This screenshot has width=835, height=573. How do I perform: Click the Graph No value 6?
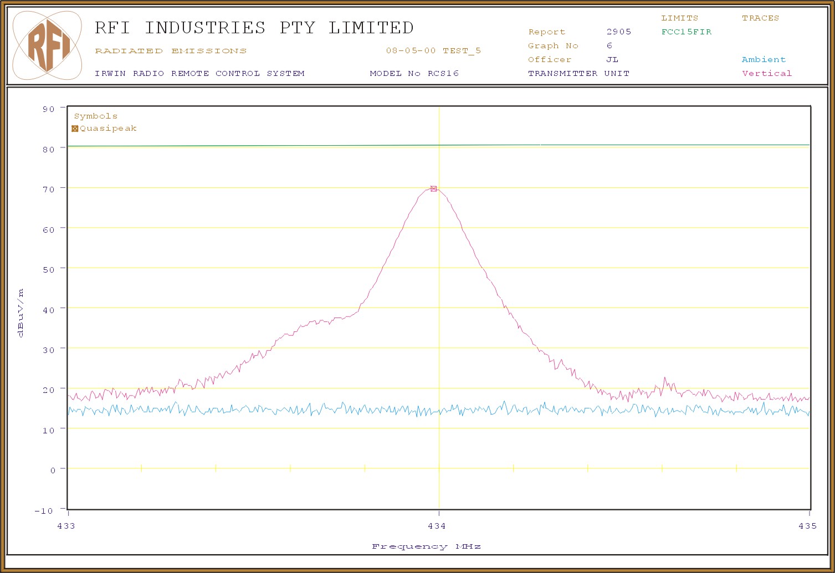point(609,45)
